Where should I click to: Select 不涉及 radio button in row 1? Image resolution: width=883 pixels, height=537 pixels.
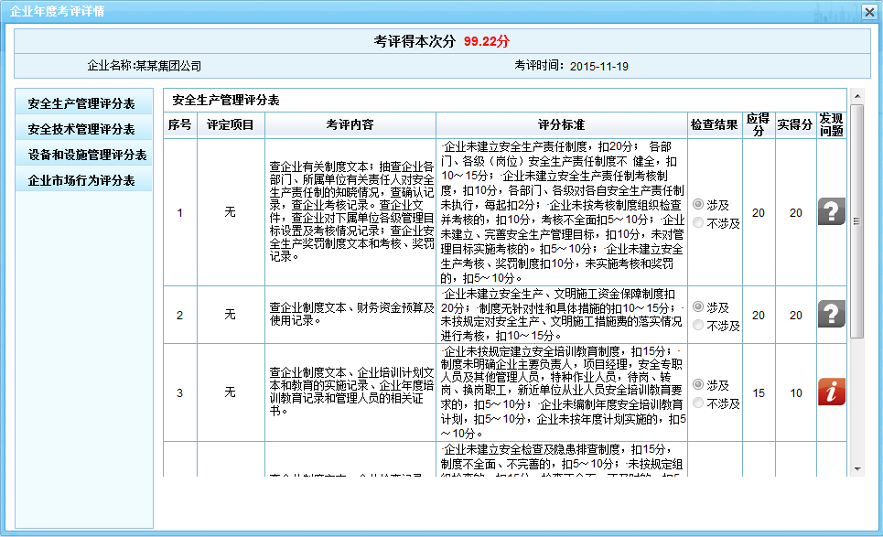pos(699,222)
